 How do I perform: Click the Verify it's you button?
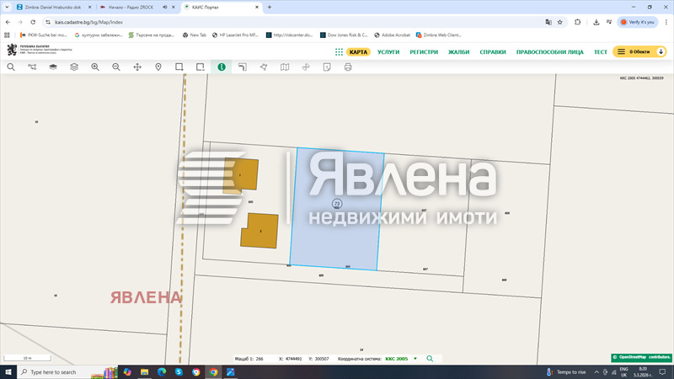point(637,22)
